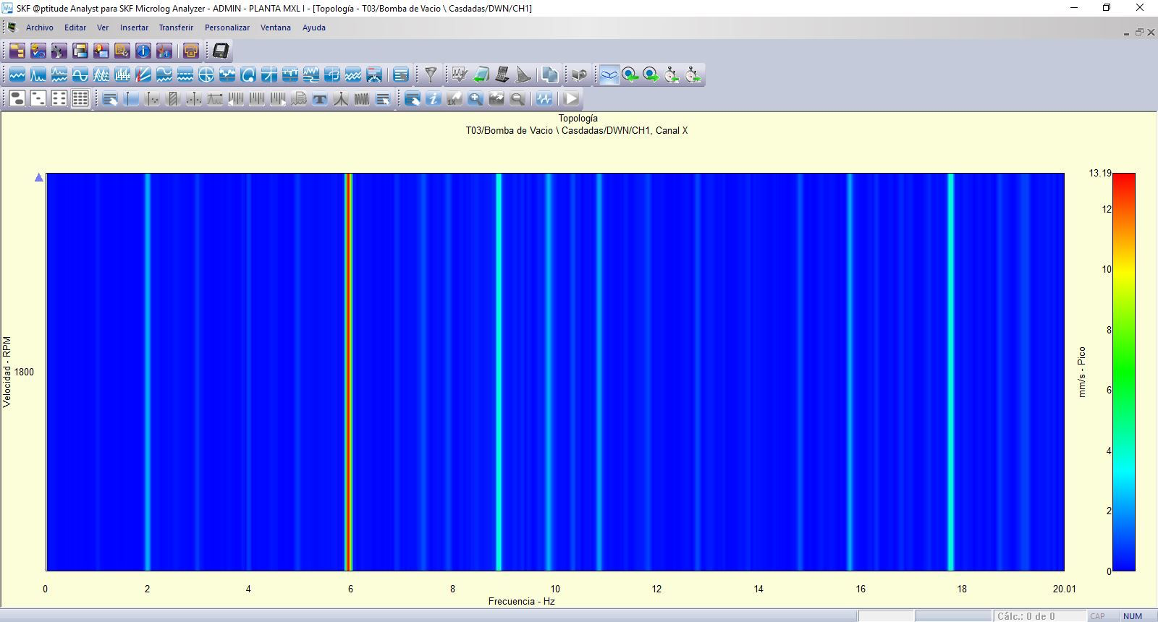Click the CAP indicator in status bar

pyautogui.click(x=1098, y=616)
